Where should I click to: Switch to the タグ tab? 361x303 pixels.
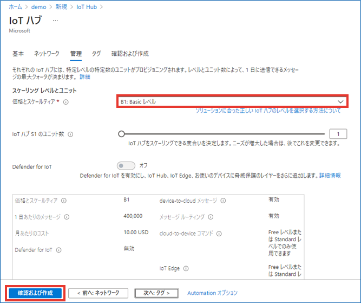[96, 54]
